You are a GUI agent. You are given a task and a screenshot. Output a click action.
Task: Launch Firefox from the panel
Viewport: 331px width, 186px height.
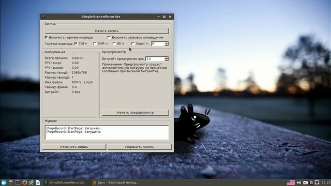pyautogui.click(x=24, y=182)
